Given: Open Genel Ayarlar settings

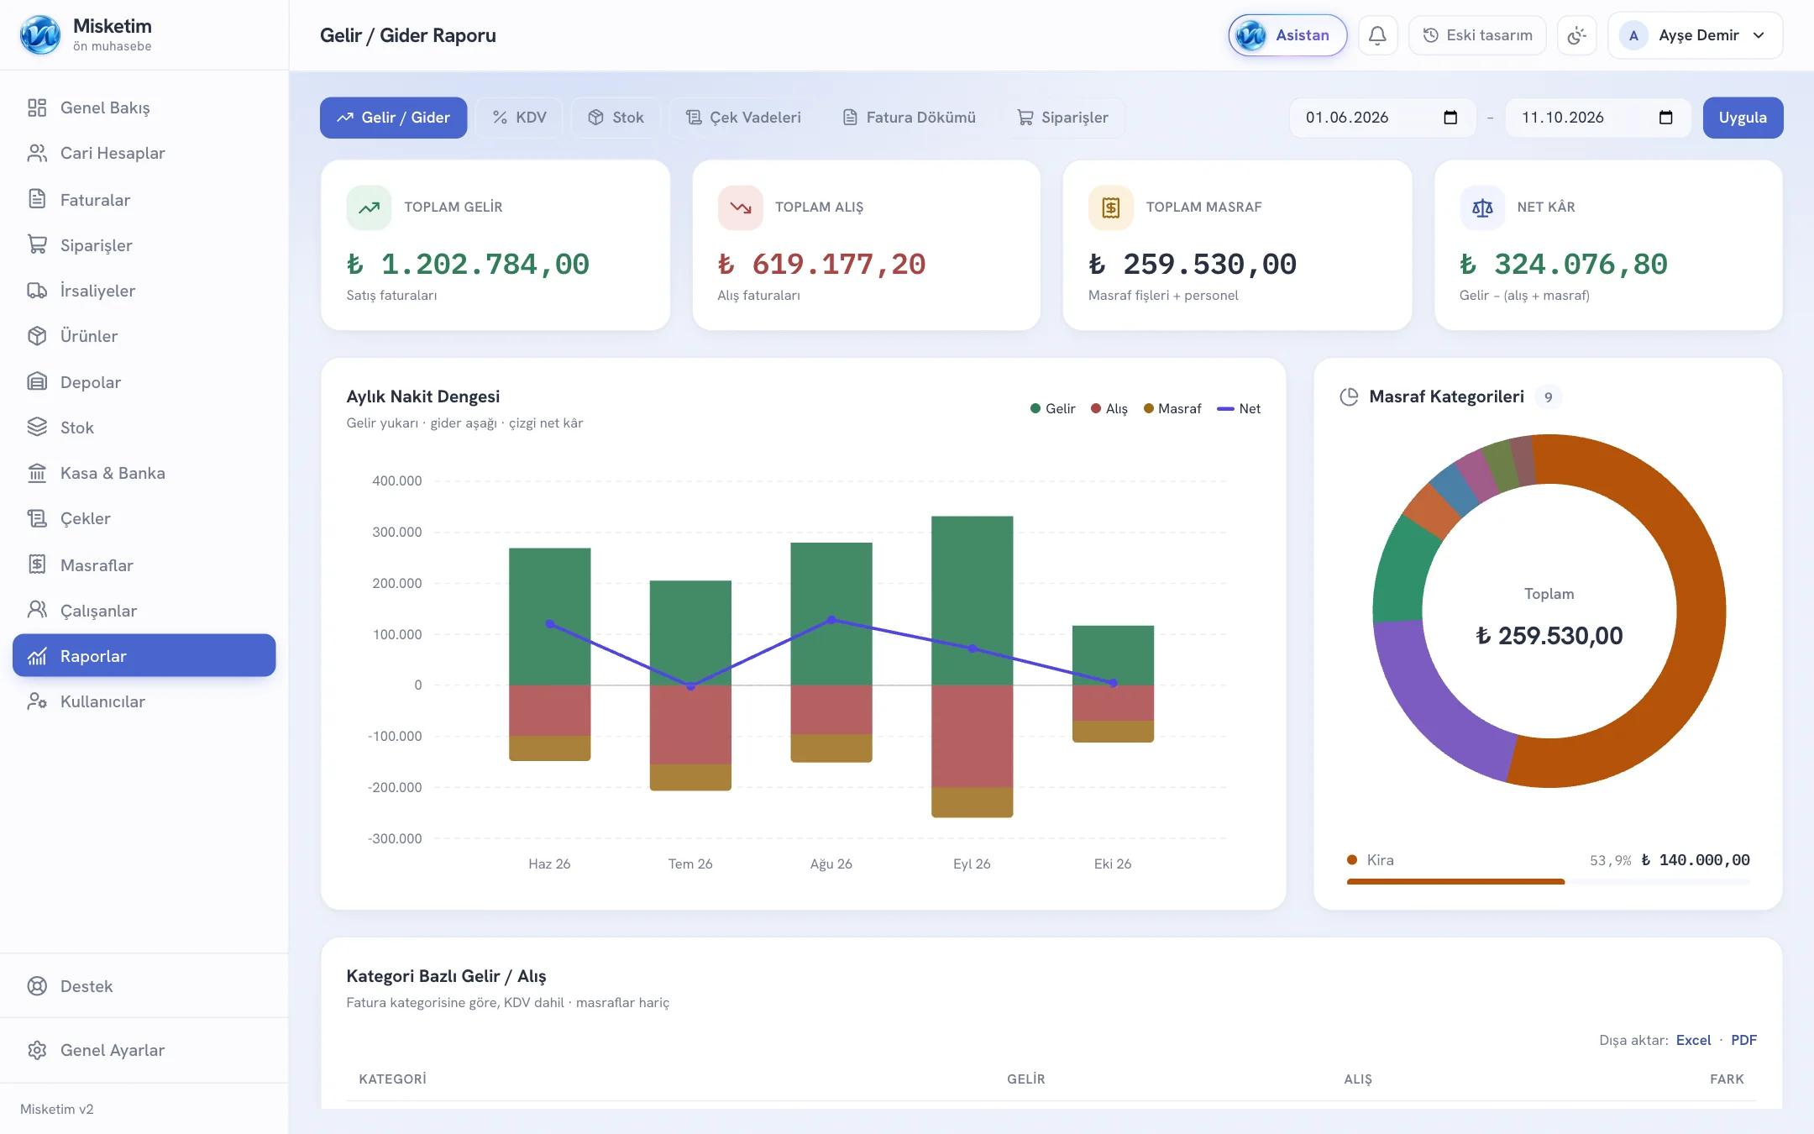Looking at the screenshot, I should point(144,1050).
